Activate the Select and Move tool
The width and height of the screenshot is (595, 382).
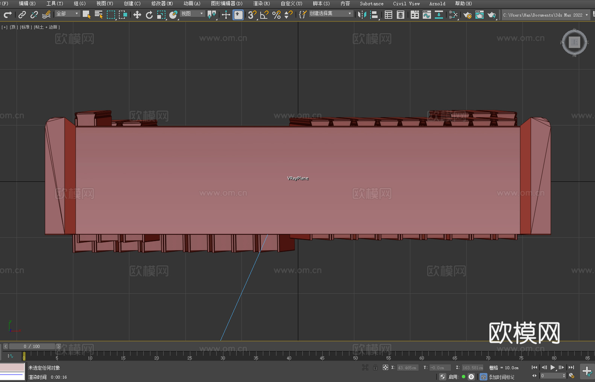(x=137, y=15)
